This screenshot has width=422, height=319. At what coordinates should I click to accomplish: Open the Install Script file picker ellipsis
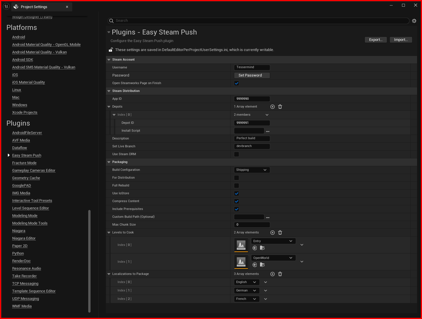point(268,131)
